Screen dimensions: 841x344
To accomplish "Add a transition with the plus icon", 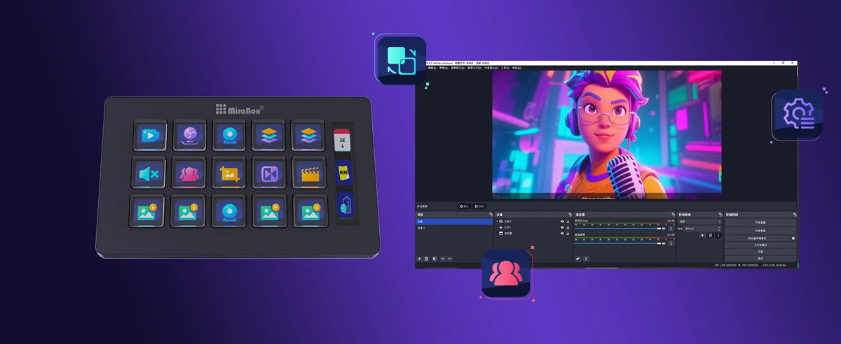I will pos(702,235).
